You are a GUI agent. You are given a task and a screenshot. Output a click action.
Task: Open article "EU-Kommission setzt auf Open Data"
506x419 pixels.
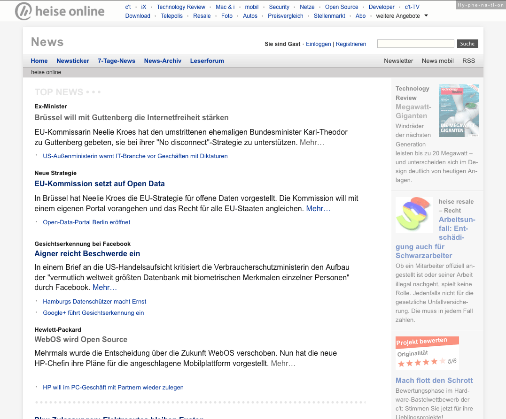click(100, 183)
